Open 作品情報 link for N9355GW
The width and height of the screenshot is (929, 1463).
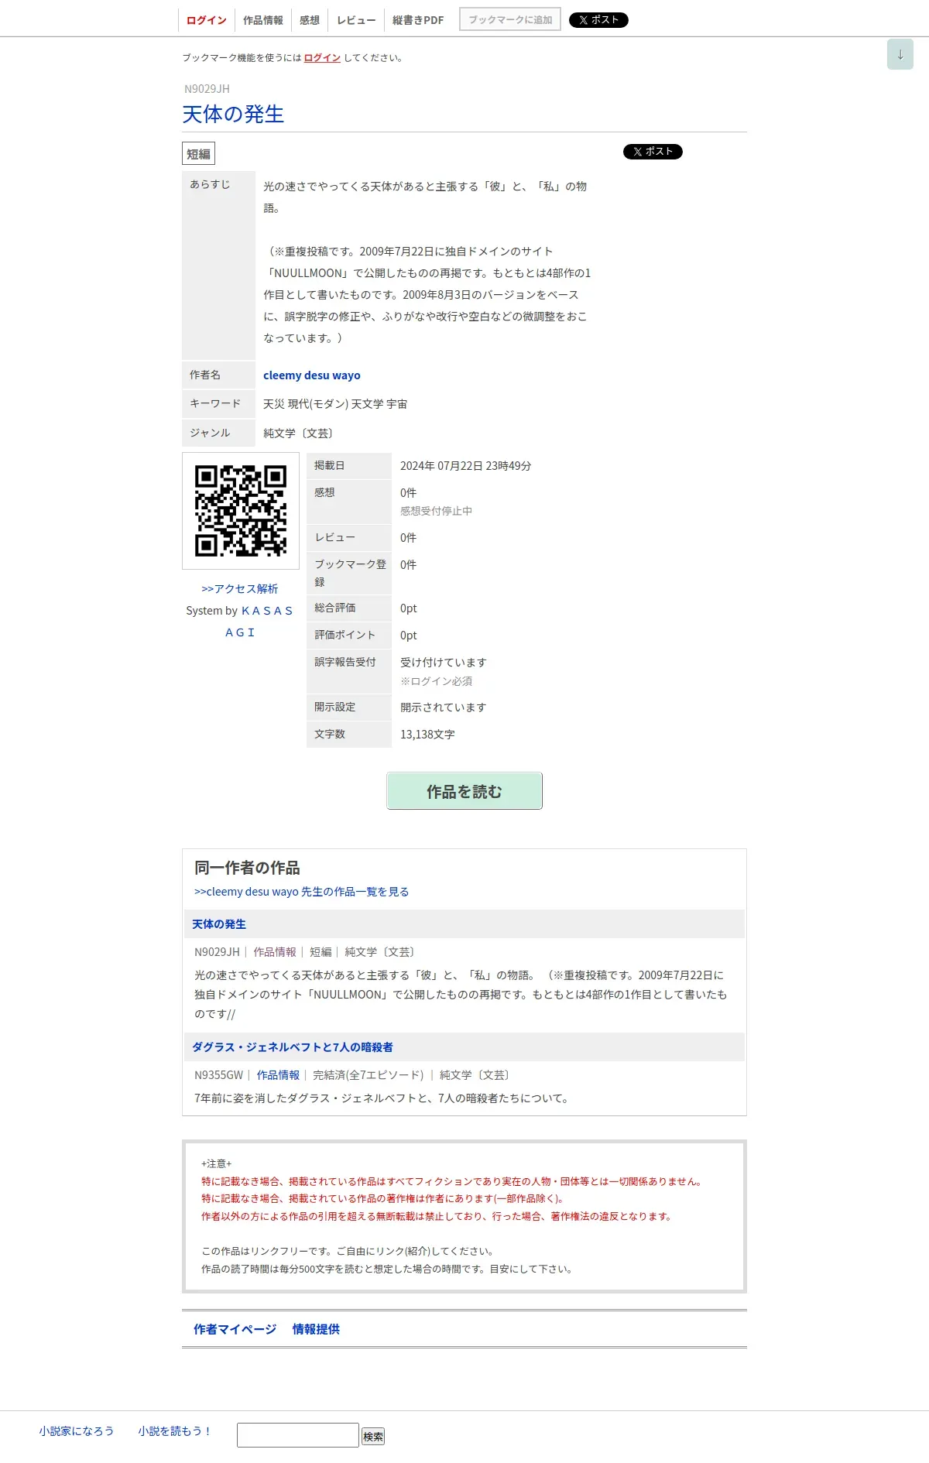point(278,1075)
